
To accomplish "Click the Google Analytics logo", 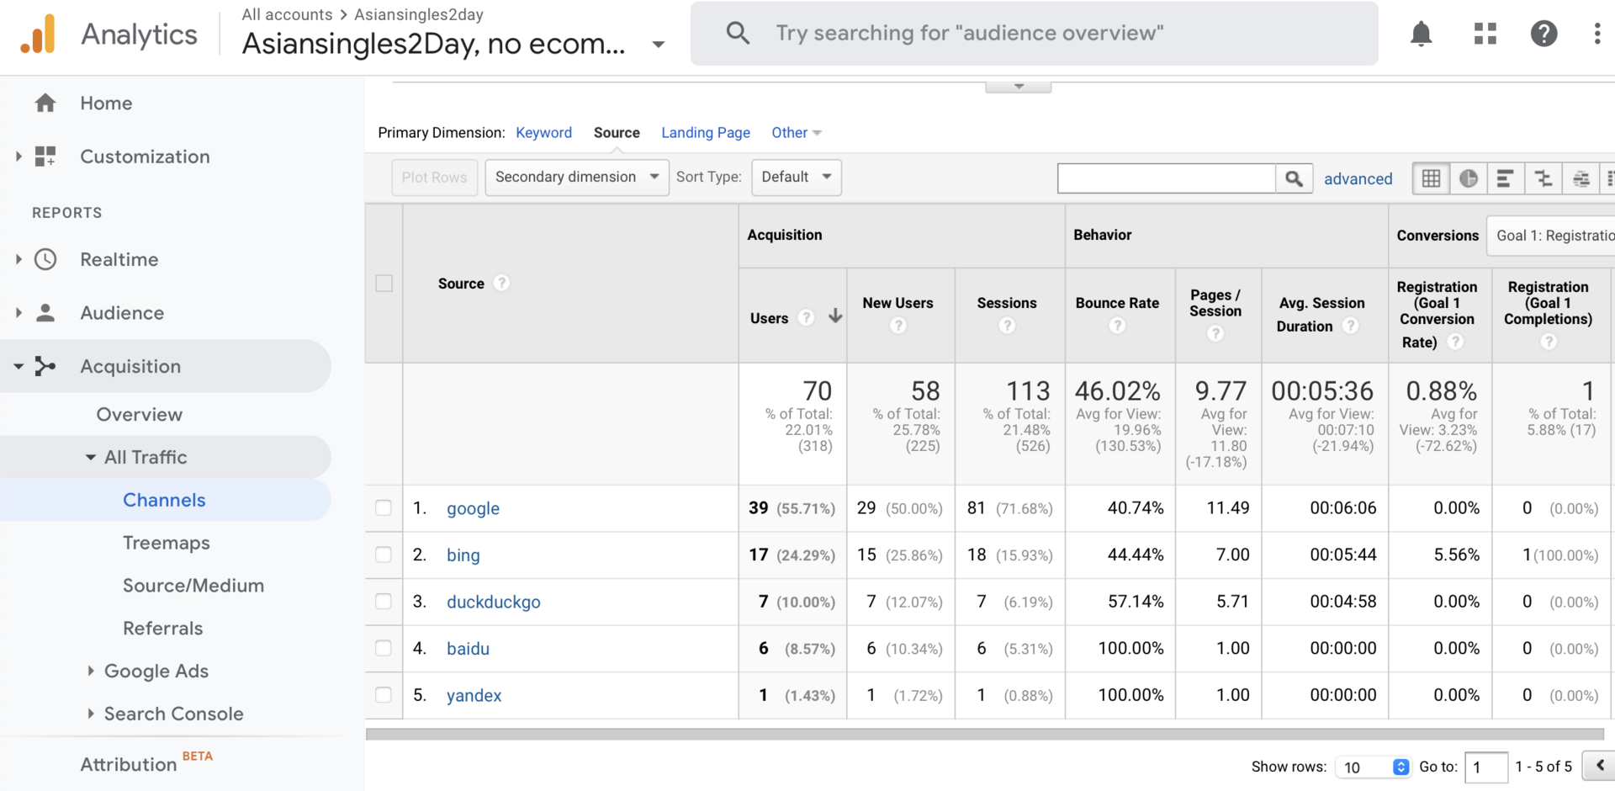I will (x=38, y=34).
